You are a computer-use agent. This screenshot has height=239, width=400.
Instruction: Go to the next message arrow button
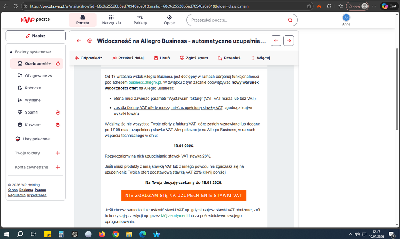[289, 41]
